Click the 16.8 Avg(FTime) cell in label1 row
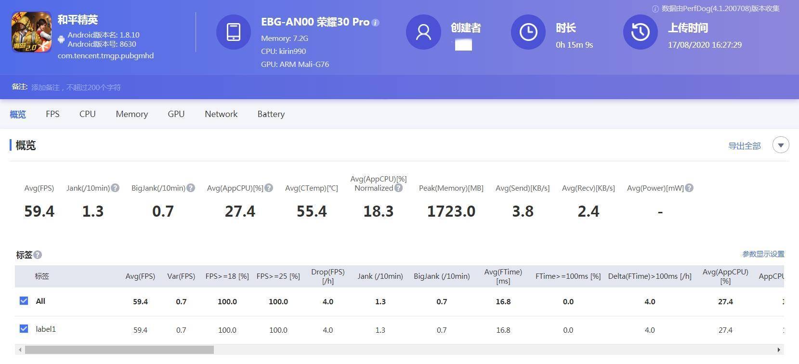The height and width of the screenshot is (364, 799). click(x=503, y=330)
